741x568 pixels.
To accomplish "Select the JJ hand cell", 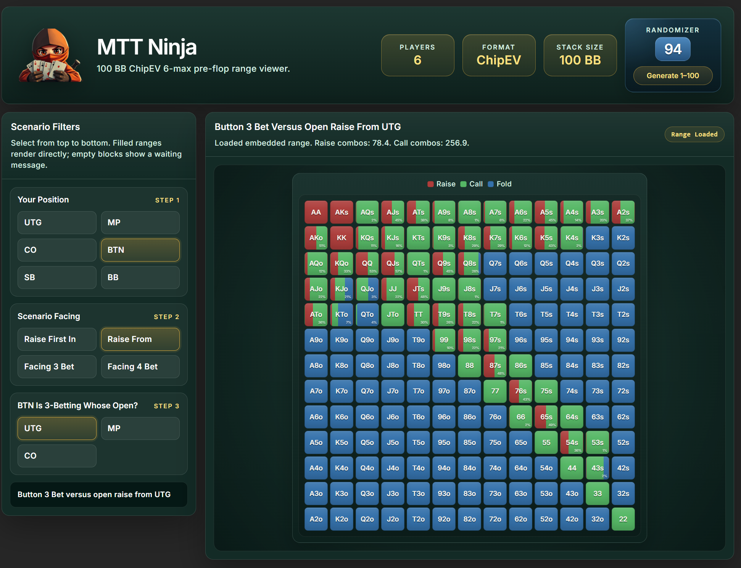I will (x=393, y=289).
